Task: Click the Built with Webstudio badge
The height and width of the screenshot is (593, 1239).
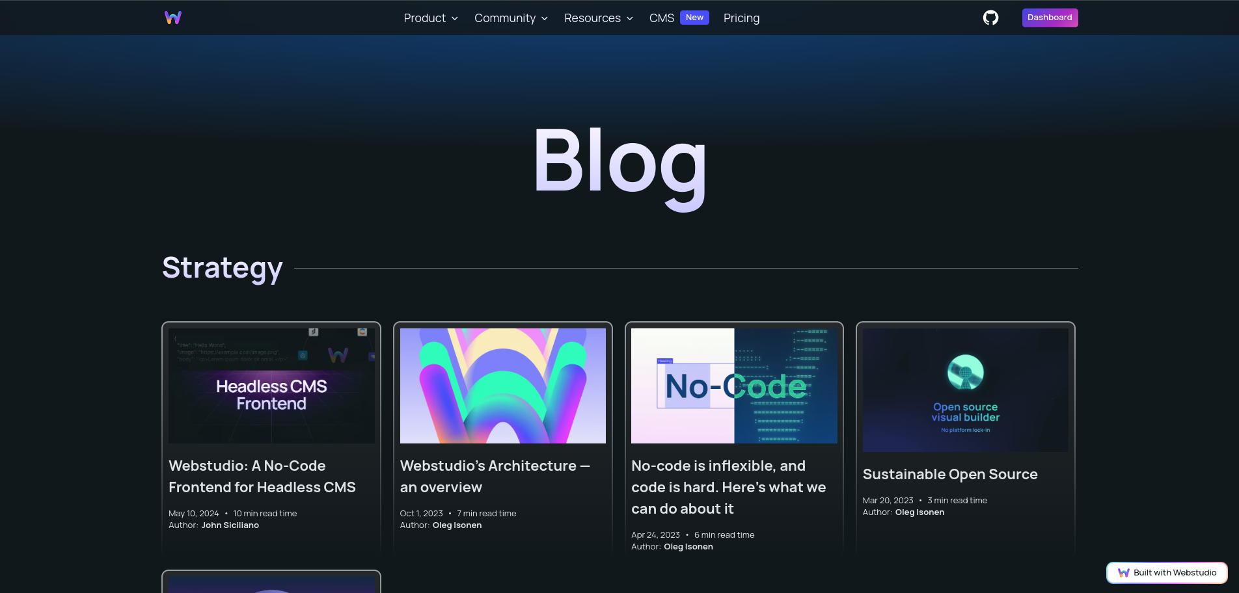Action: [x=1167, y=573]
